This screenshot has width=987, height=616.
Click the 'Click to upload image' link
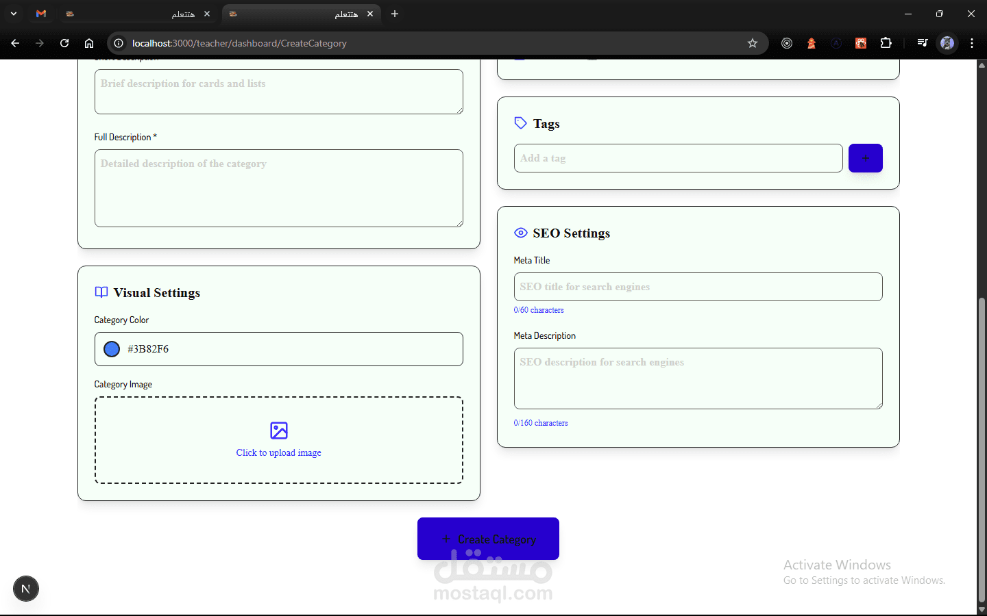[279, 452]
